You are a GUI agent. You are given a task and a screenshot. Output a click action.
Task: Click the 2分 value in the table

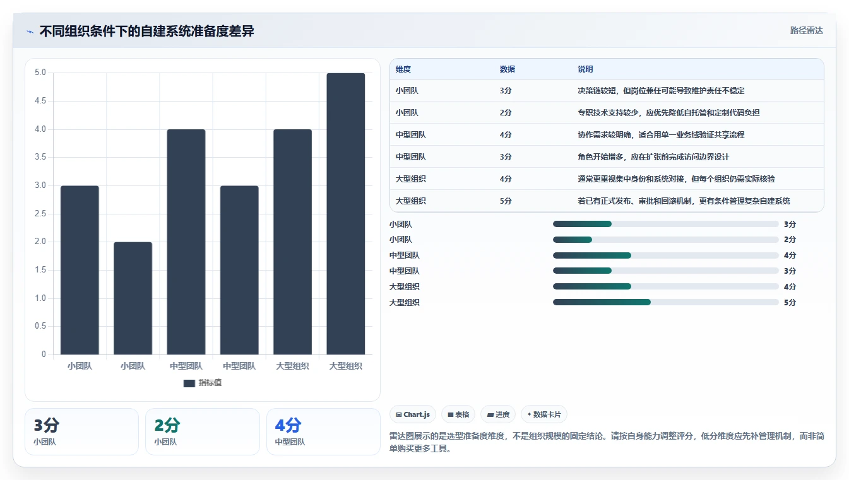coord(506,113)
